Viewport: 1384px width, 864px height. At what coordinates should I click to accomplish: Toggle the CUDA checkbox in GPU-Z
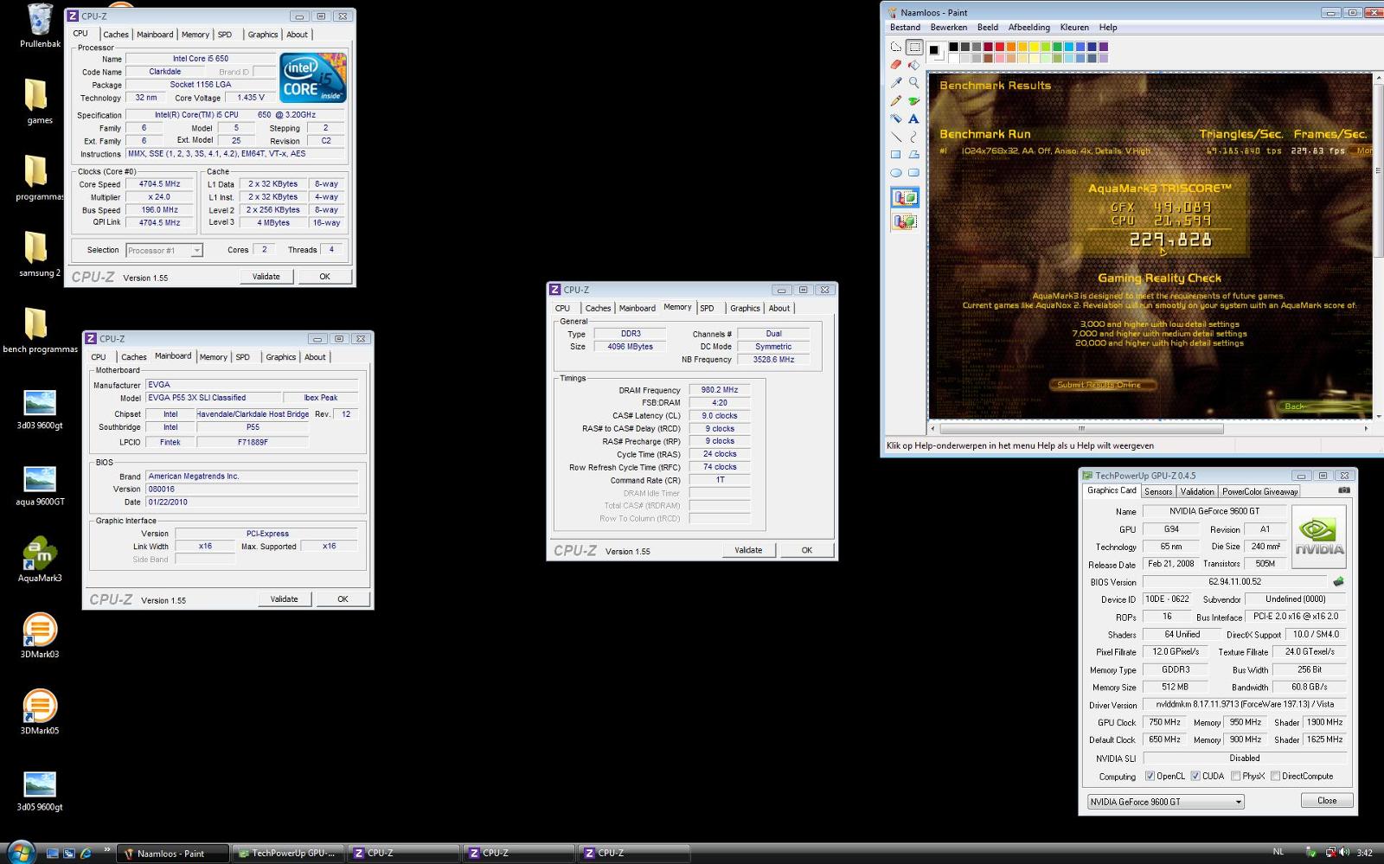coord(1195,776)
